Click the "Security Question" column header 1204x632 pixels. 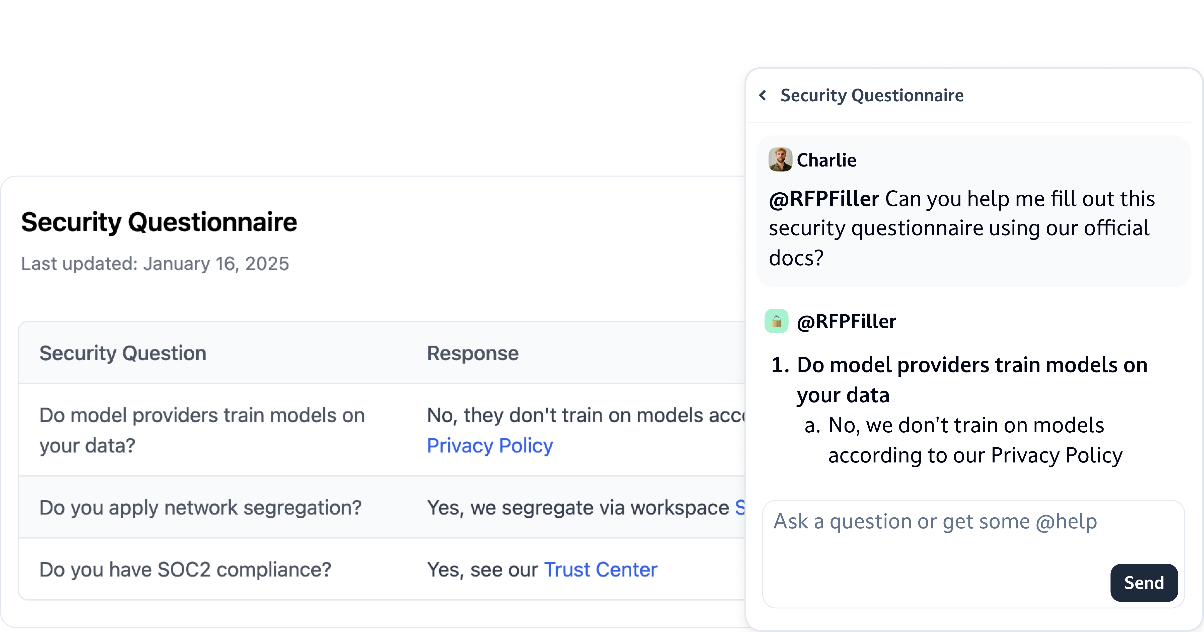(x=122, y=353)
